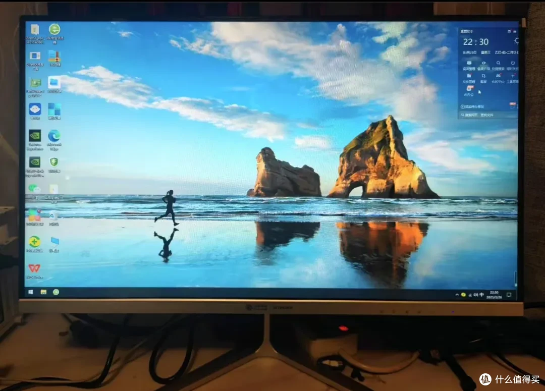This screenshot has width=545, height=391.
Task: Click the 22:30 clock in the widget
Action: tap(475, 42)
